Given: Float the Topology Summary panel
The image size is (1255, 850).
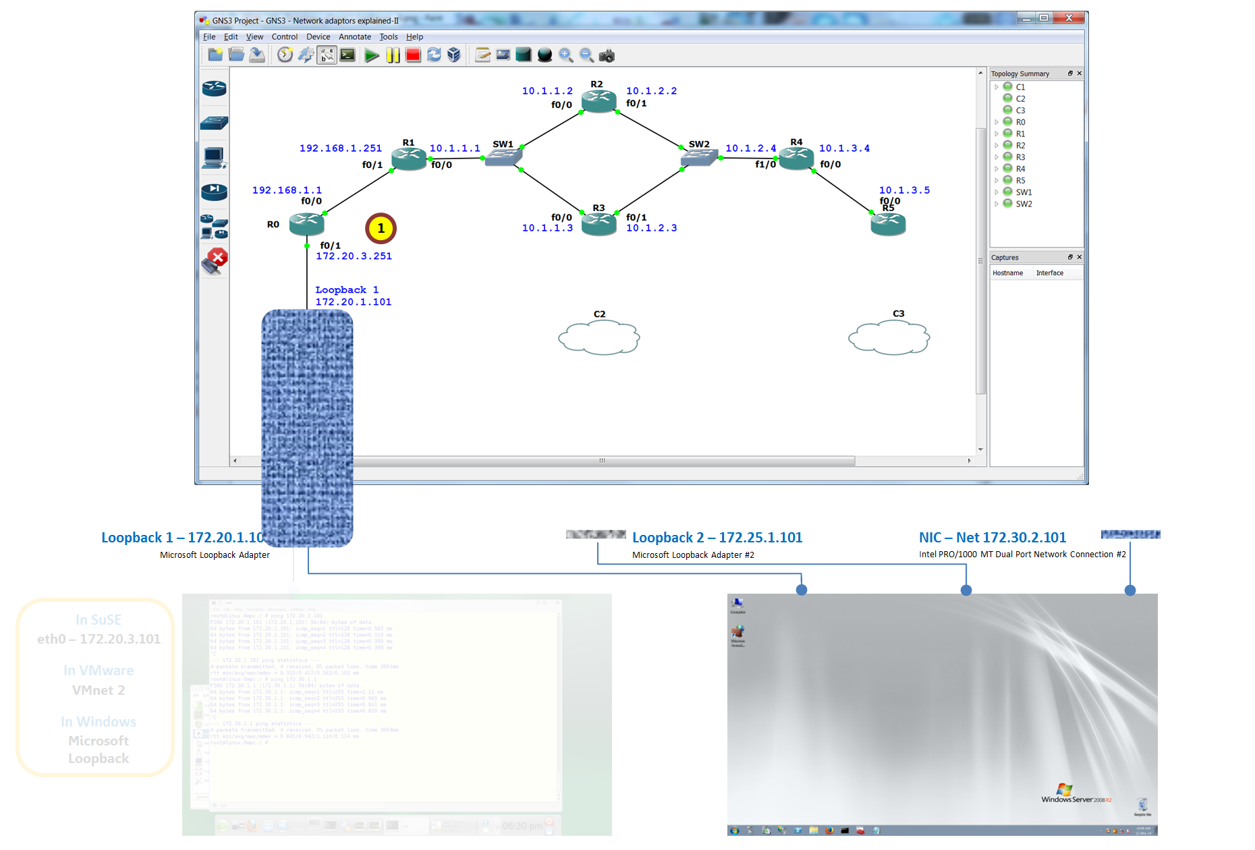Looking at the screenshot, I should [x=1070, y=74].
